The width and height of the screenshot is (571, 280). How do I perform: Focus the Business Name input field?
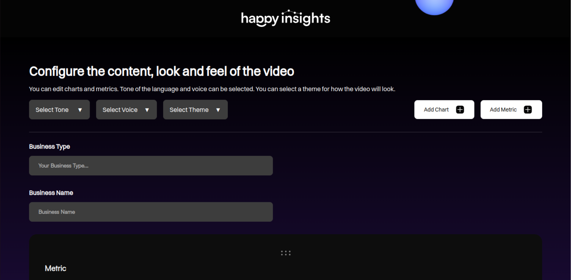point(151,212)
